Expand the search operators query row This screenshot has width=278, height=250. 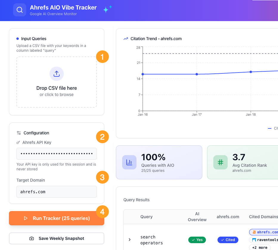point(129,239)
